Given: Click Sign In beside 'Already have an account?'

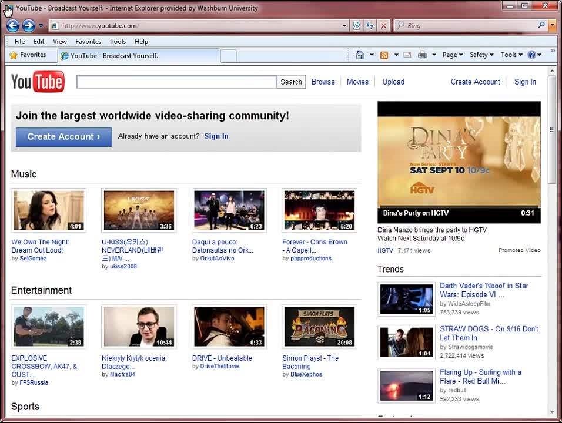Looking at the screenshot, I should (216, 136).
